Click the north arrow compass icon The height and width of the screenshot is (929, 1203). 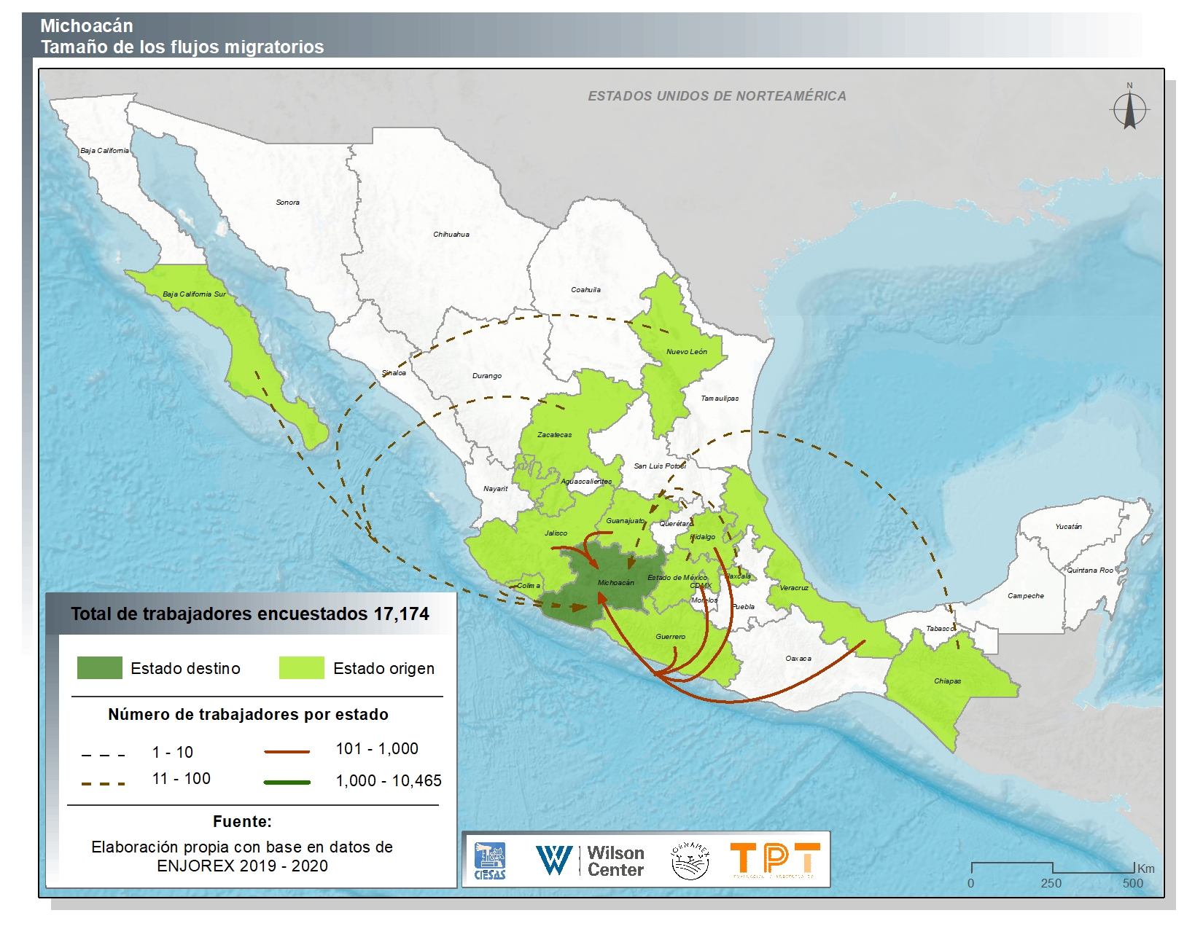click(1129, 108)
